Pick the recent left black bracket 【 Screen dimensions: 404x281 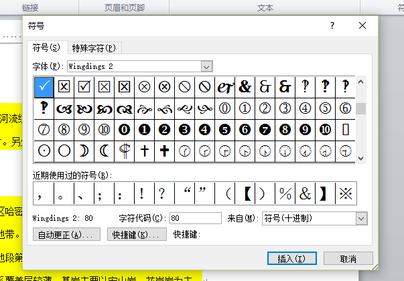pyautogui.click(x=245, y=193)
